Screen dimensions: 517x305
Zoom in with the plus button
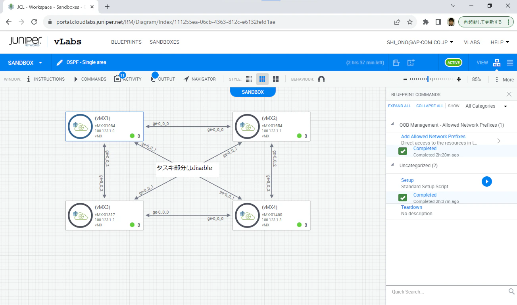(x=459, y=79)
